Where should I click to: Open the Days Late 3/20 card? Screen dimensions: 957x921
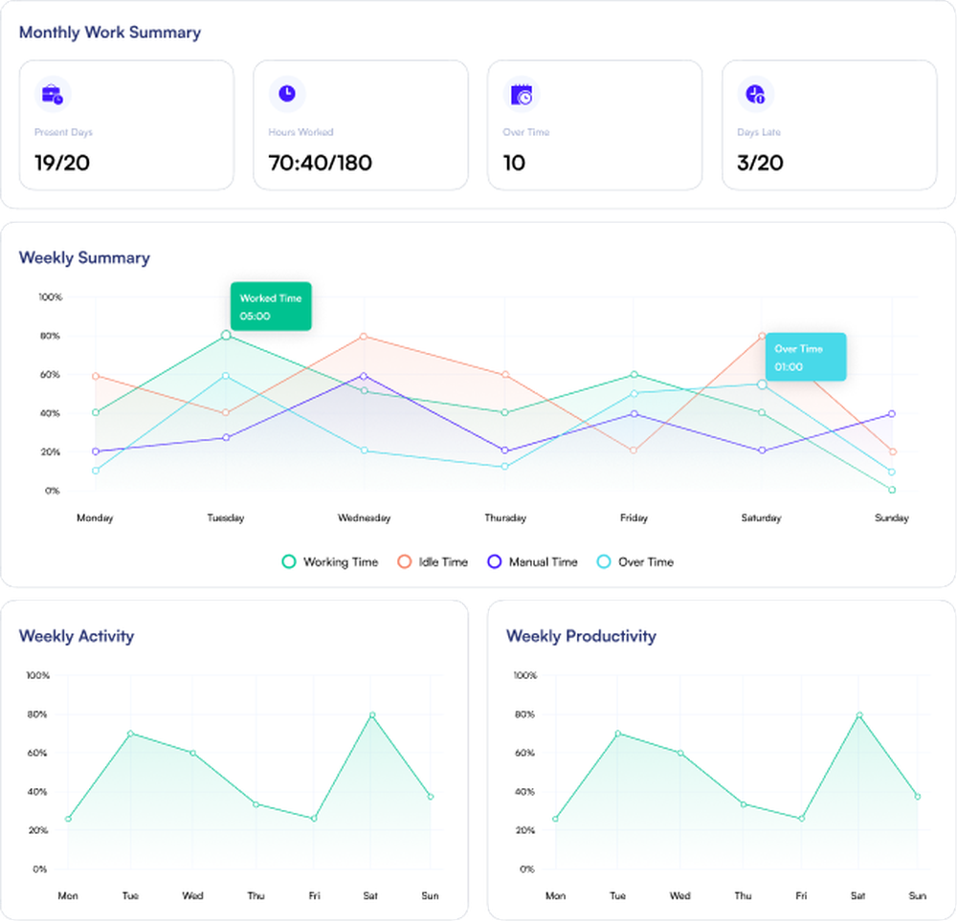point(830,125)
